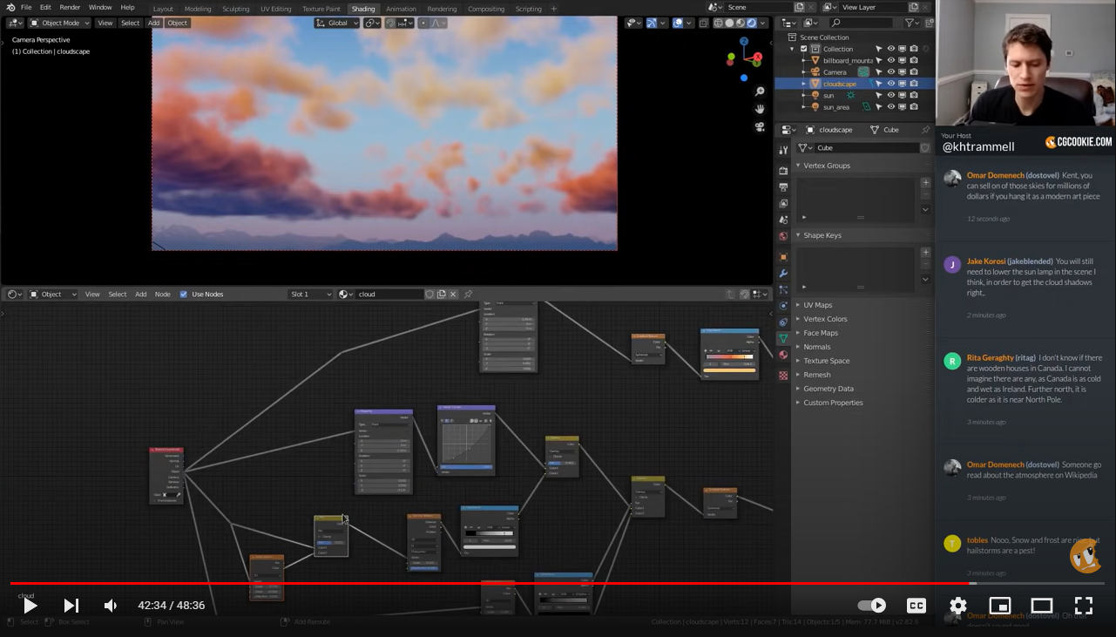Add vertex group with plus button
The height and width of the screenshot is (637, 1116).
point(925,183)
